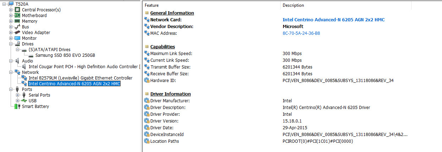Click the USB connector icon

24,101
